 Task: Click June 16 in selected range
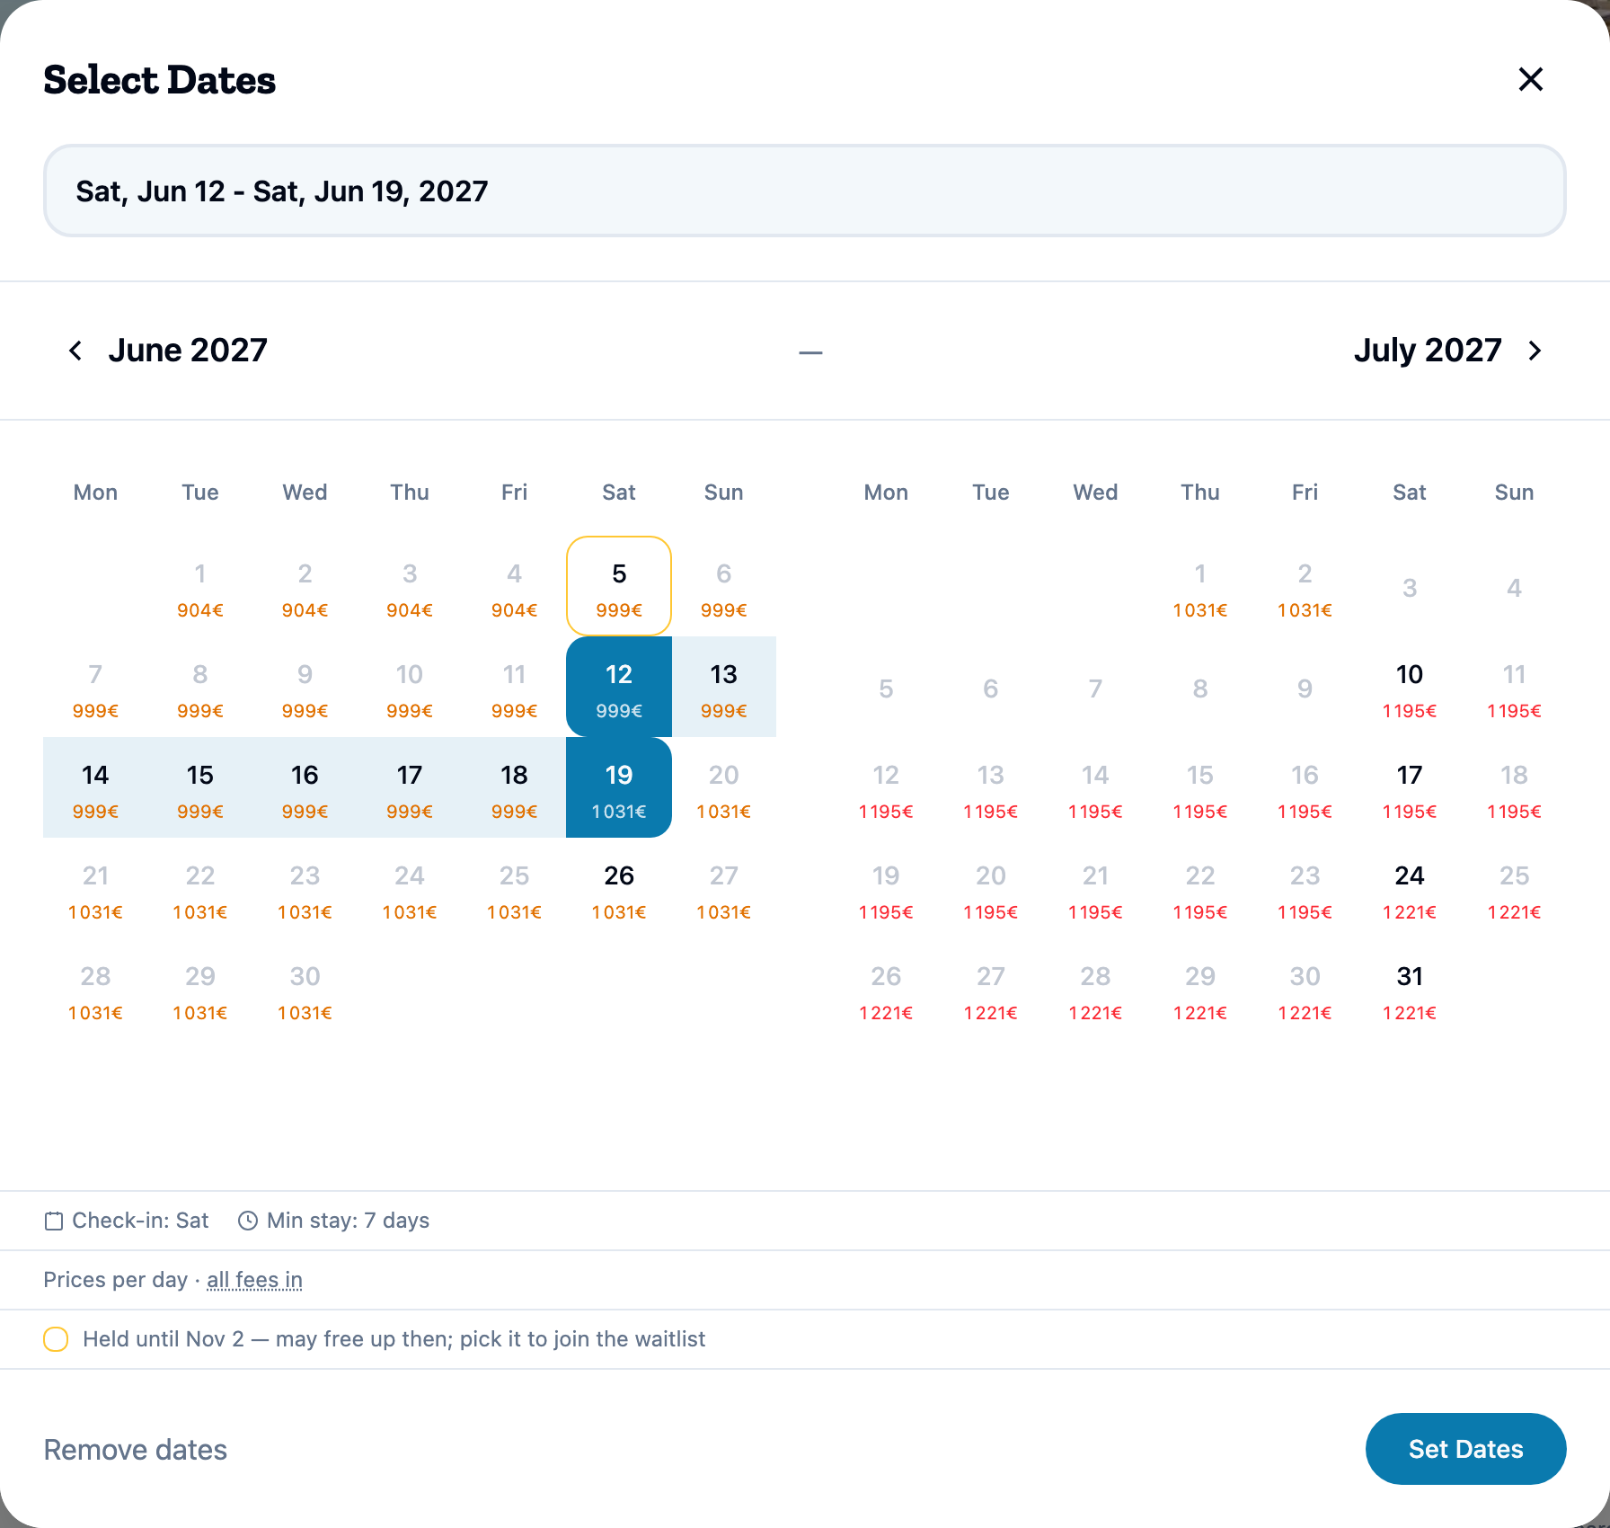click(305, 787)
